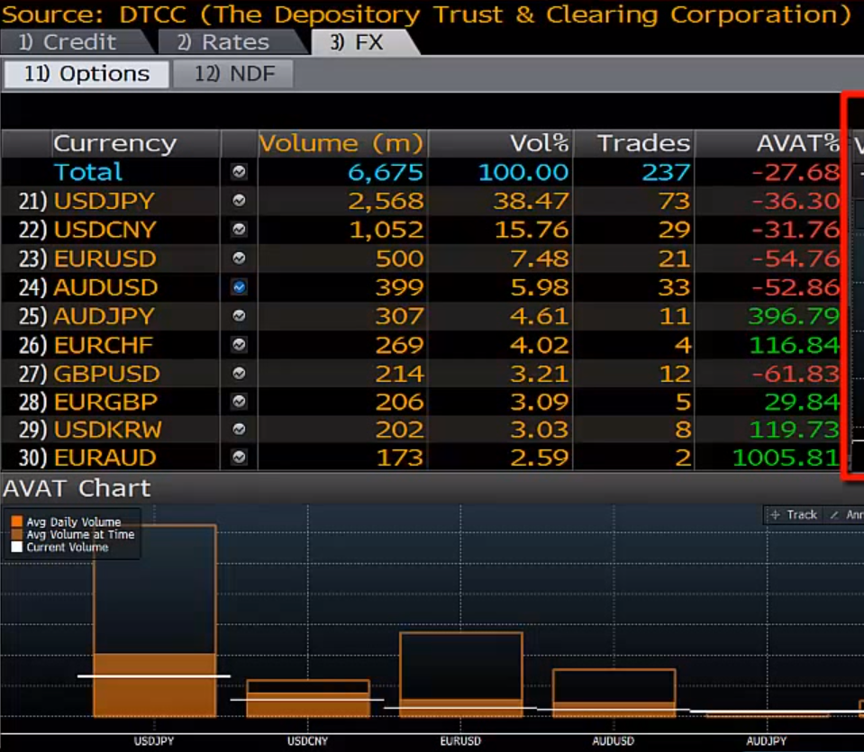Image resolution: width=864 pixels, height=752 pixels.
Task: Switch to the 1) Credit tab
Action: (x=75, y=41)
